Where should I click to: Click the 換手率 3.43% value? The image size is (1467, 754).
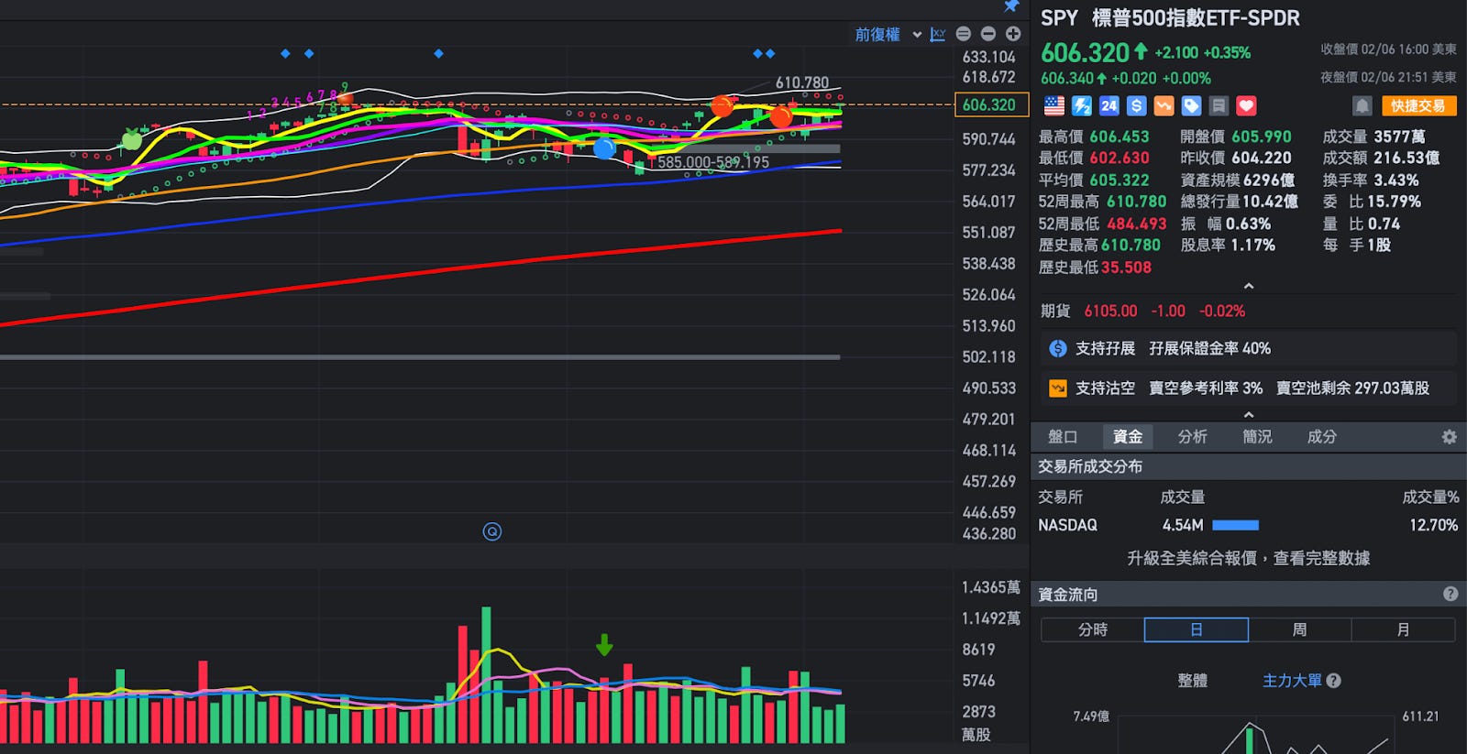coord(1395,180)
